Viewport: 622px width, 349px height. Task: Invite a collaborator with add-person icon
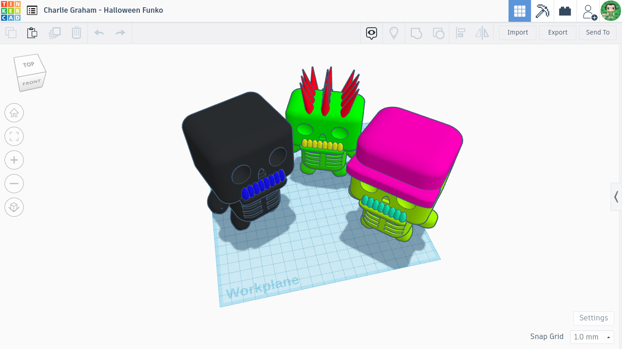[x=588, y=11]
